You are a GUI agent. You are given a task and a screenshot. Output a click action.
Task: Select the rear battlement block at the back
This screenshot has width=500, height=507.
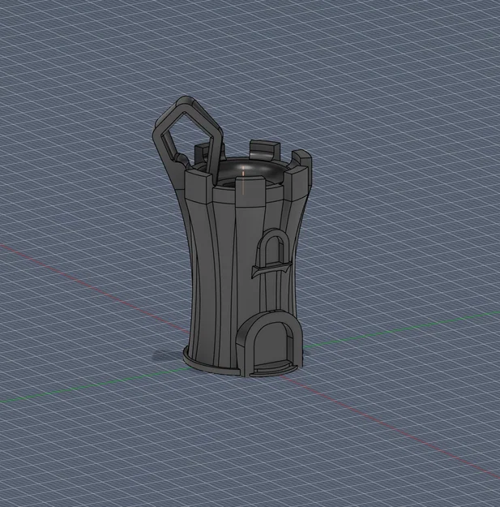(x=264, y=150)
